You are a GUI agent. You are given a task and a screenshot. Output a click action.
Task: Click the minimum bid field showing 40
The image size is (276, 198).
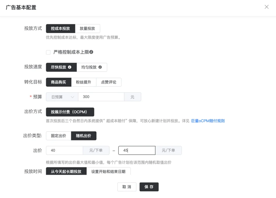(x=64, y=150)
